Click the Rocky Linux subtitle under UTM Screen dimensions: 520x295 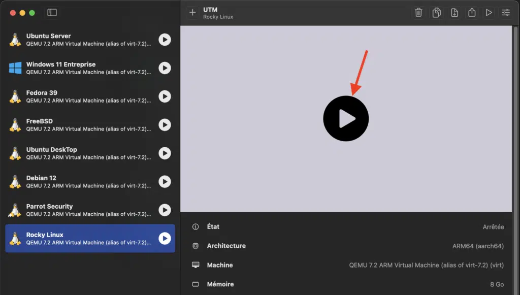218,17
